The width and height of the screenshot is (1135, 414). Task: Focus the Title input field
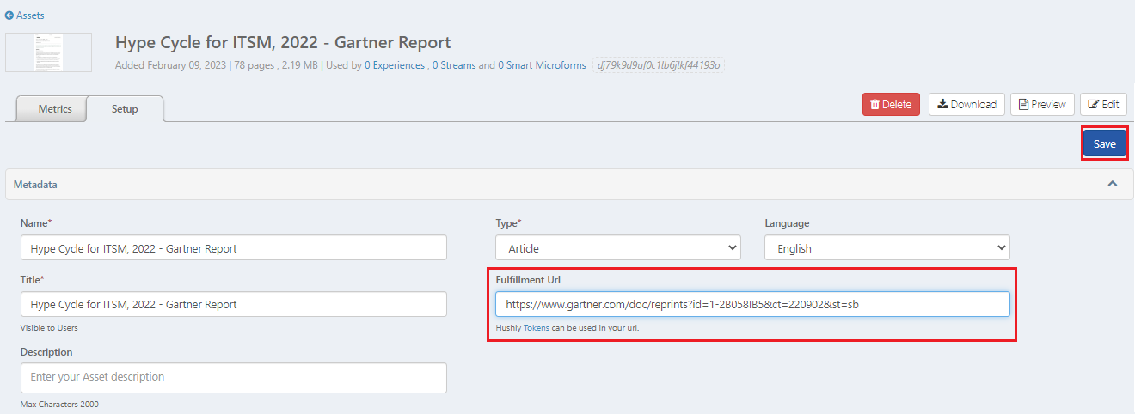pyautogui.click(x=234, y=304)
